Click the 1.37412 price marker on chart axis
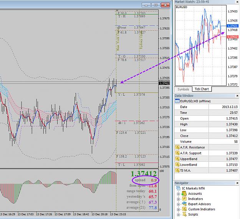The height and width of the screenshot is (219, 240). 164,83
